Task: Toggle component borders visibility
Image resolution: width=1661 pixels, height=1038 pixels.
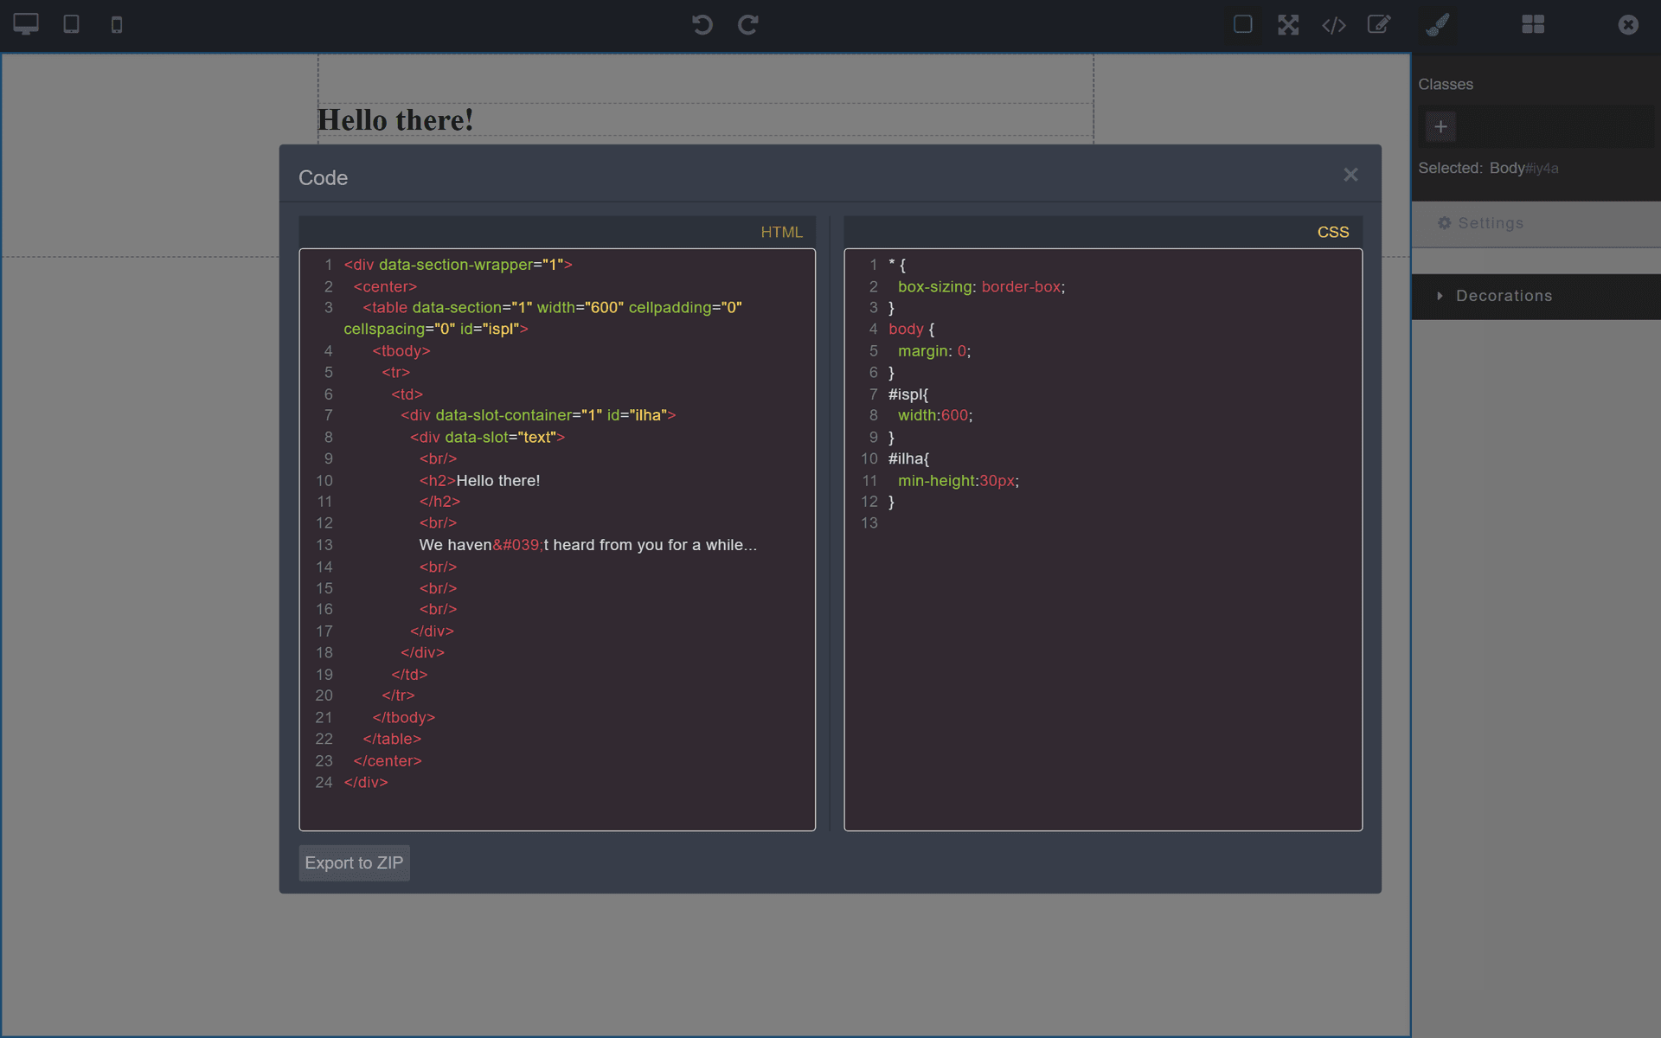Action: (1243, 25)
